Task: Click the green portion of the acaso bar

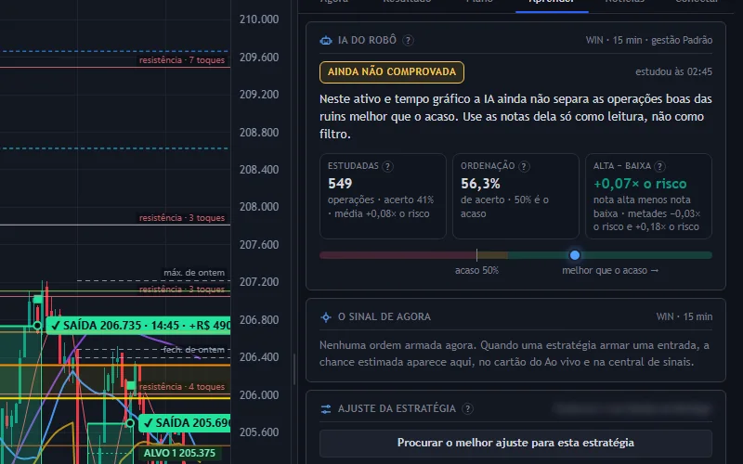Action: point(609,255)
